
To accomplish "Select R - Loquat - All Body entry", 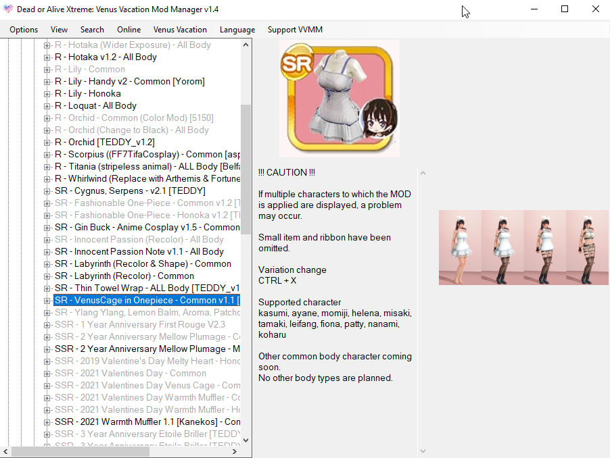I will pyautogui.click(x=95, y=105).
